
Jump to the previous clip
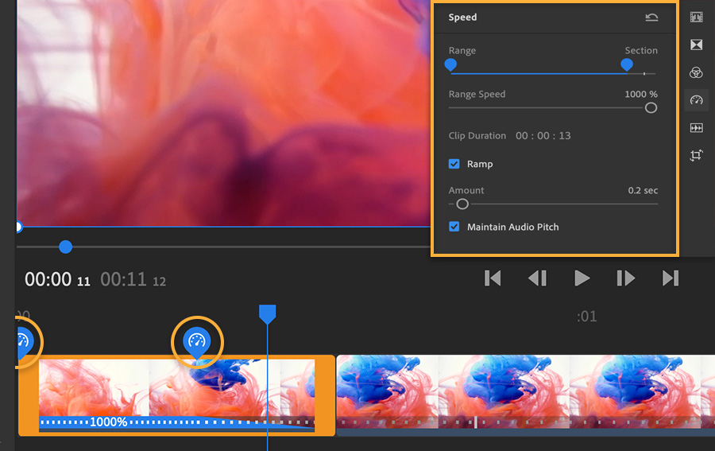pos(493,278)
